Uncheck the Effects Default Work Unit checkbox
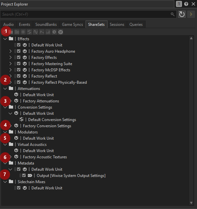197x209 pixels. (19, 45)
